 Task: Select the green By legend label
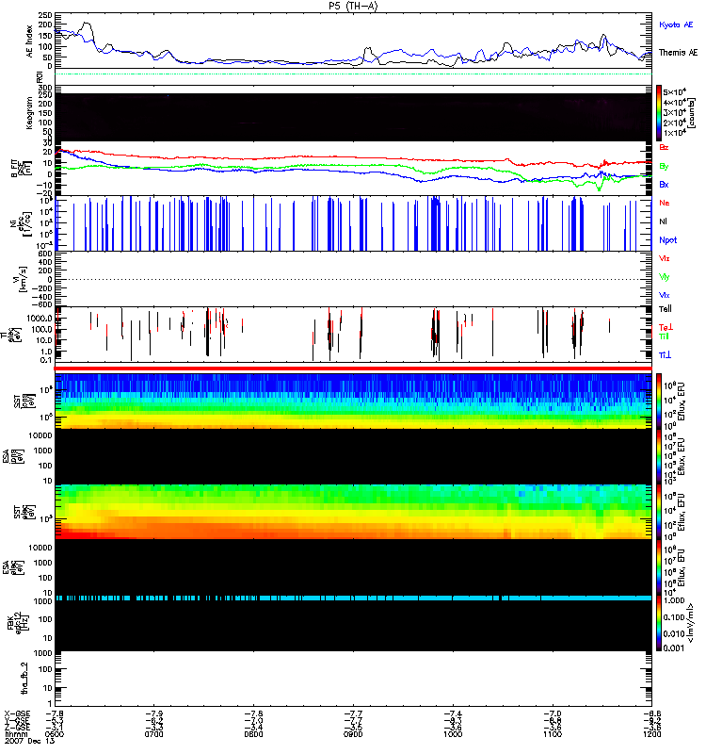click(665, 166)
